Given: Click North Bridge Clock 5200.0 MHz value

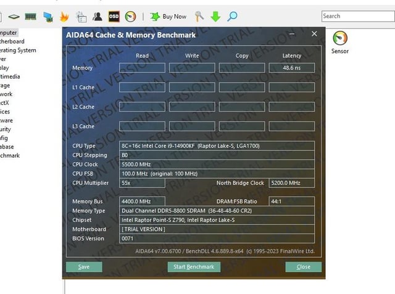Looking at the screenshot, I should pos(291,183).
